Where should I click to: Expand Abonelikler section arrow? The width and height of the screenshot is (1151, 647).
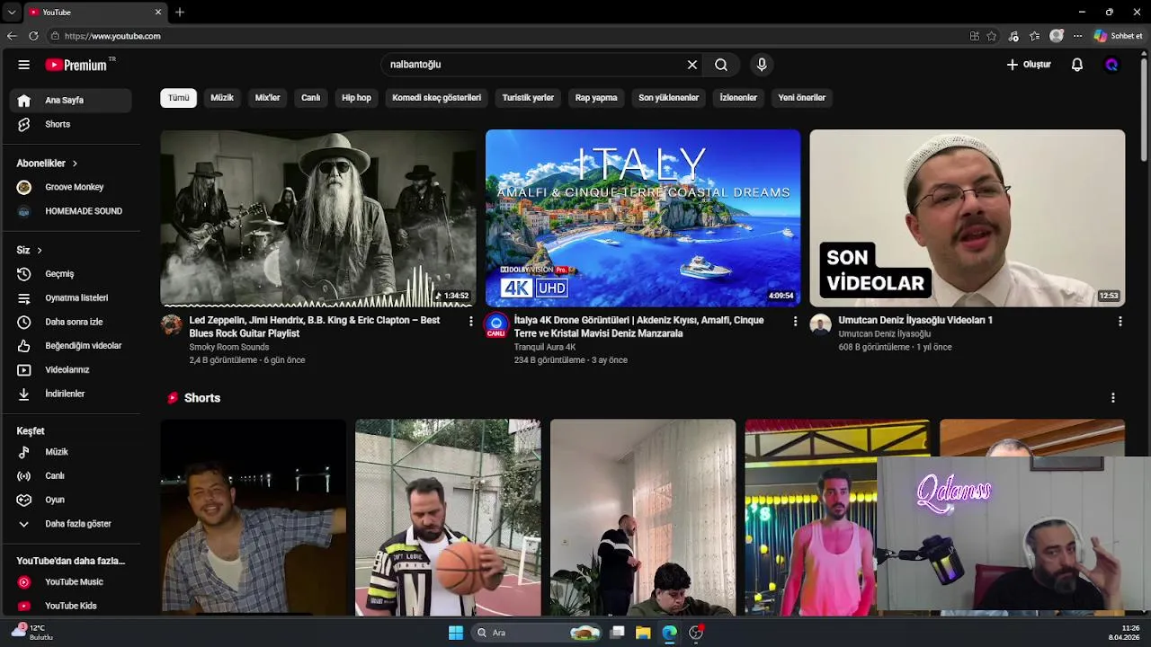tap(75, 164)
